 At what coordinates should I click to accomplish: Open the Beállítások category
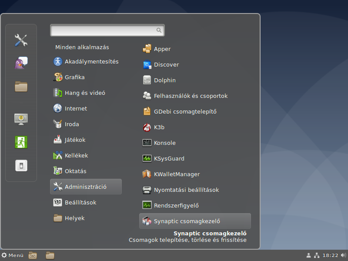click(86, 203)
